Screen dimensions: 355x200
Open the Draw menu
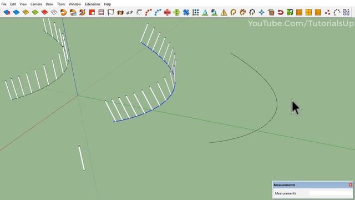49,4
